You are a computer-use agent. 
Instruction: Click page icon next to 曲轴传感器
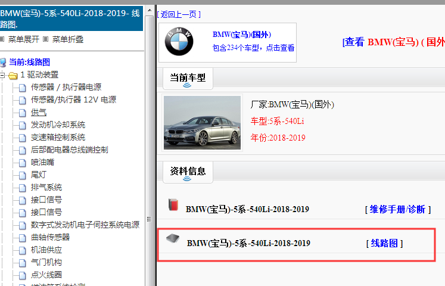(23, 238)
